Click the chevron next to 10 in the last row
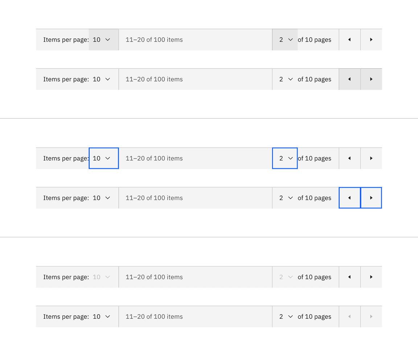 108,317
